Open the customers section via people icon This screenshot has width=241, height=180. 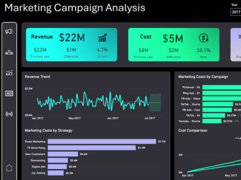(x=9, y=52)
